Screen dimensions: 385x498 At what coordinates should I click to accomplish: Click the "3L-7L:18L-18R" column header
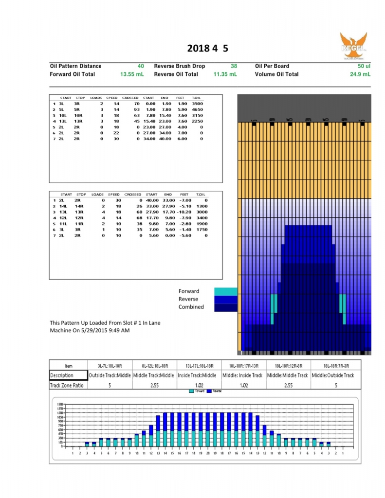point(110,366)
